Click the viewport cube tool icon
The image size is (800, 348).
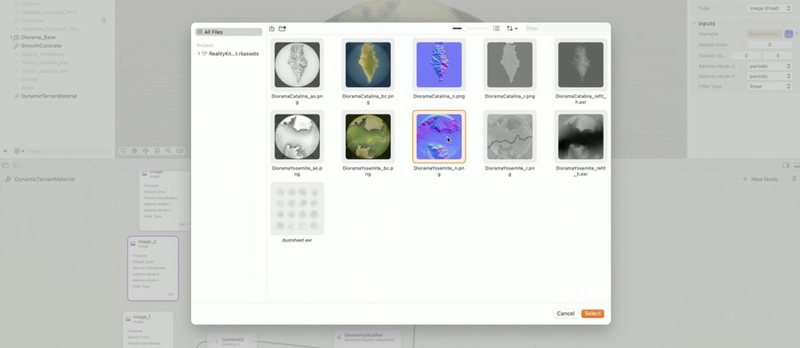pos(157,151)
